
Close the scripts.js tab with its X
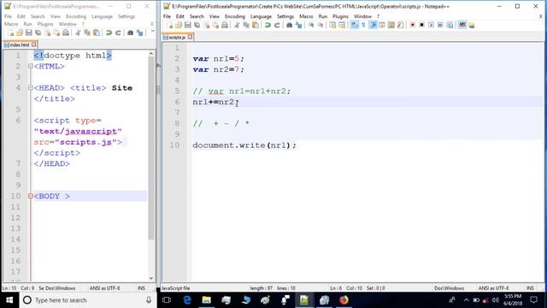click(190, 37)
